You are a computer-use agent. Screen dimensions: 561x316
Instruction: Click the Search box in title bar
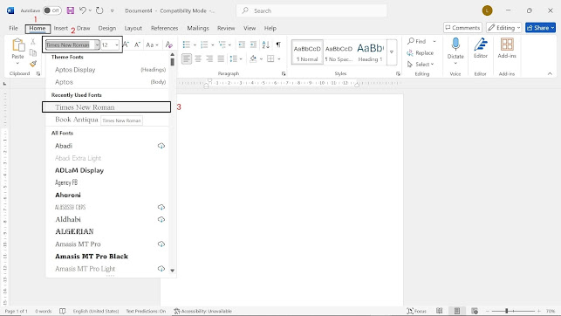click(311, 10)
